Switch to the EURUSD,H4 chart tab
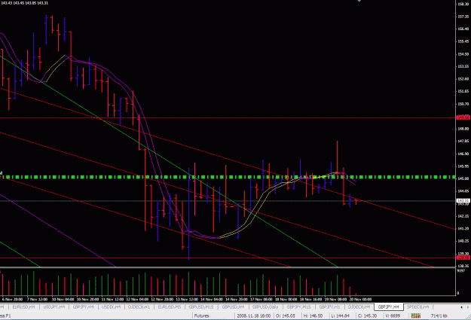 (23, 307)
